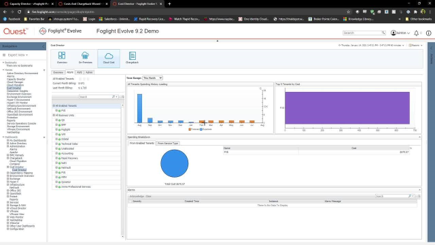Switch to the AWS tab
Screen dimensions: 435x245
[80, 72]
